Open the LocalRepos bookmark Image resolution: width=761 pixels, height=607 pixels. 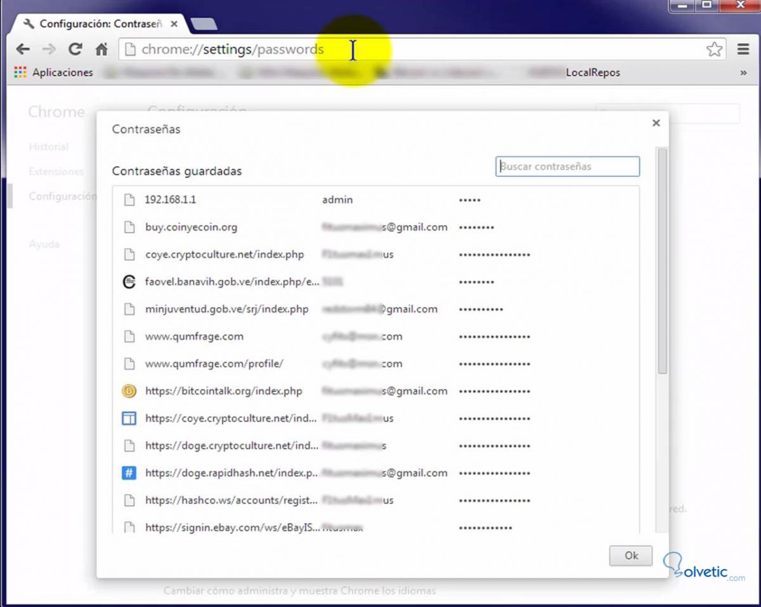(x=593, y=72)
